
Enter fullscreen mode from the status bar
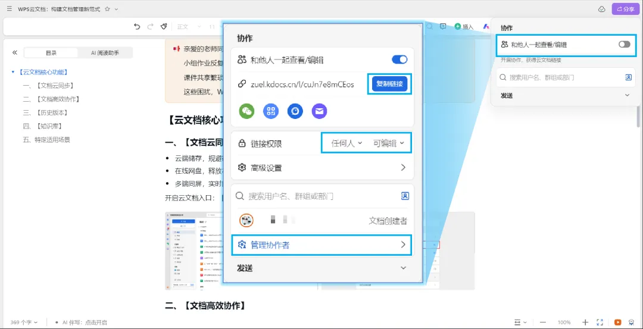600,322
